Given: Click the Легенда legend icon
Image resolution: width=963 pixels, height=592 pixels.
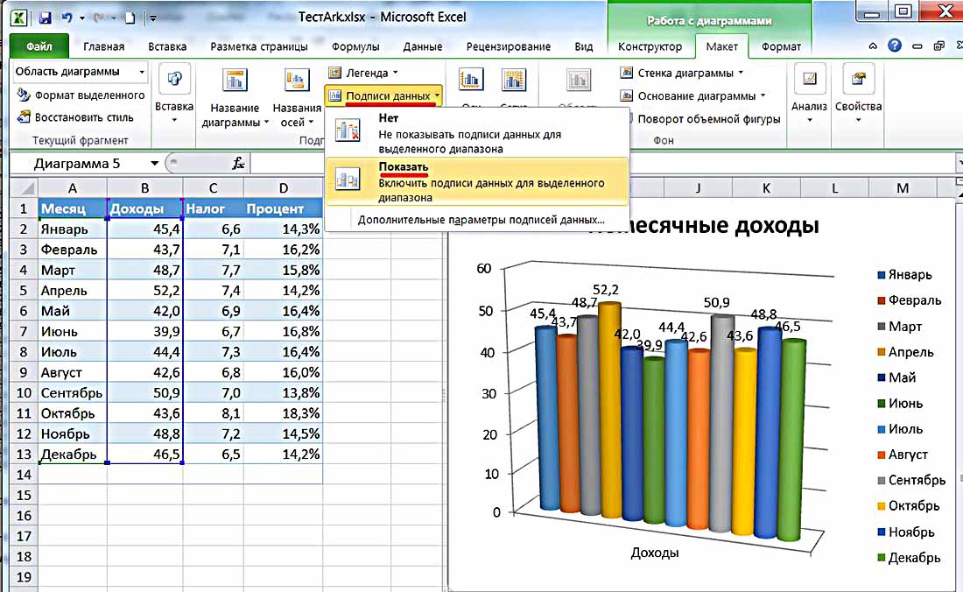Looking at the screenshot, I should [x=334, y=73].
